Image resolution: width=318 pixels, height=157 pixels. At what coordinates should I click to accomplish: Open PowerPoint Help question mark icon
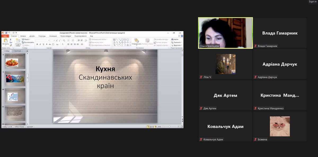pyautogui.click(x=182, y=36)
